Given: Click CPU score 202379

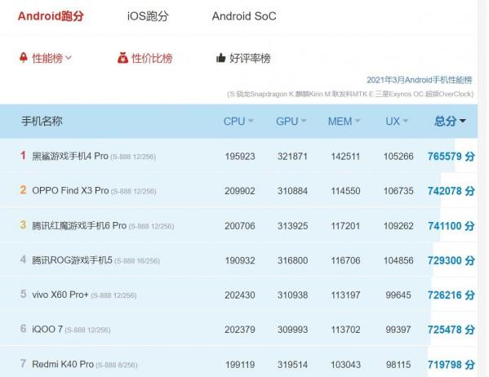Looking at the screenshot, I should [x=240, y=330].
